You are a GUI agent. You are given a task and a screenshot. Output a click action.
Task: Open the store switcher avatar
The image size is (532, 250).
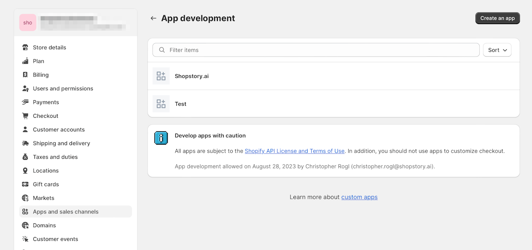[28, 22]
